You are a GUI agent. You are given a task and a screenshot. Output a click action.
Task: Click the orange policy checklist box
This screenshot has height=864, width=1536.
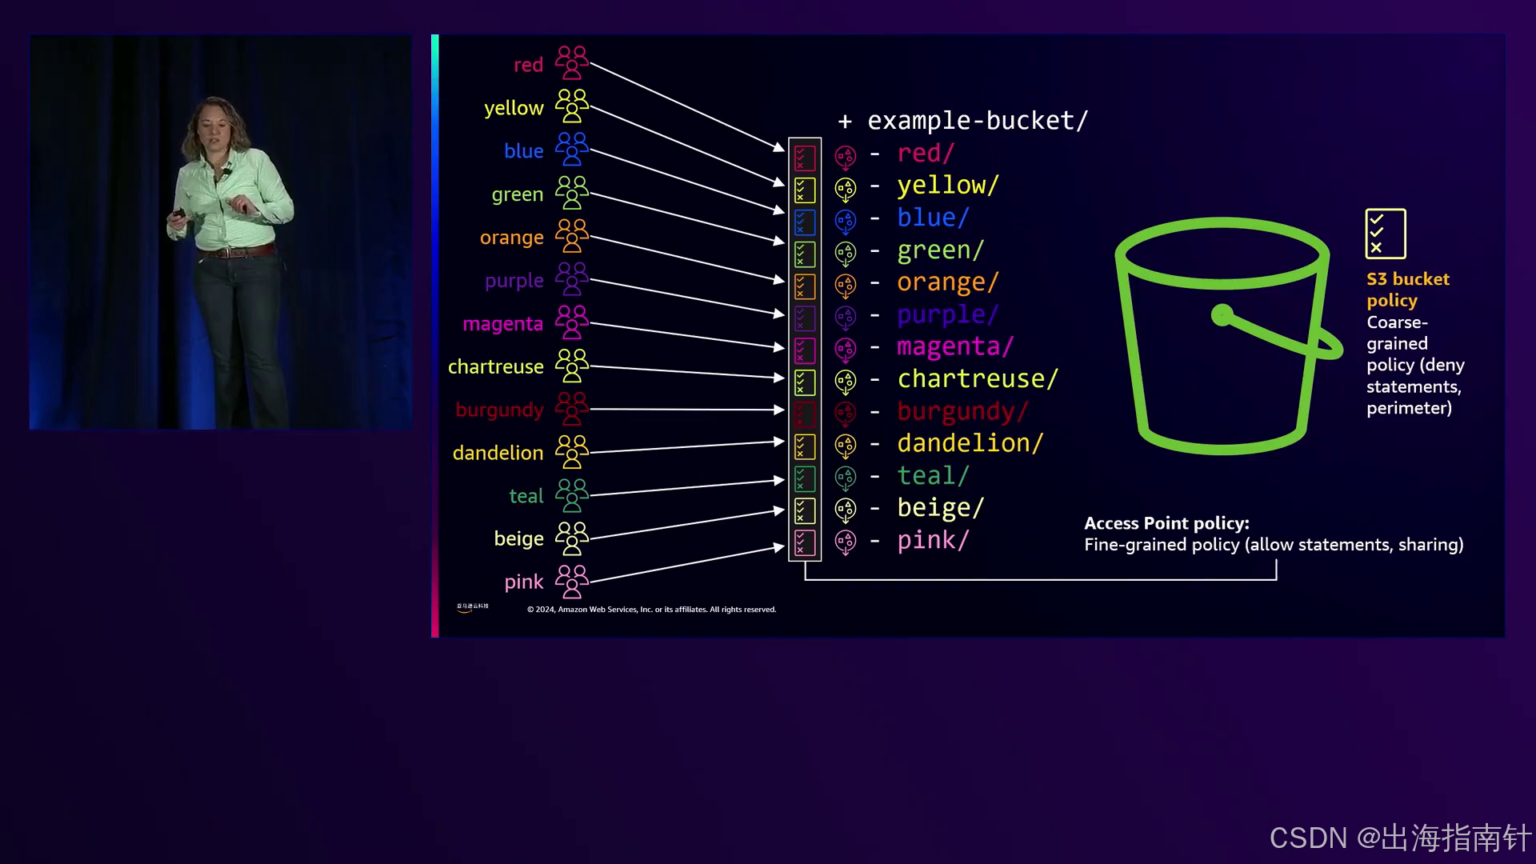click(x=805, y=286)
